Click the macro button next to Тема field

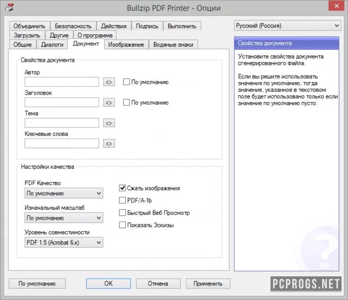pos(109,123)
